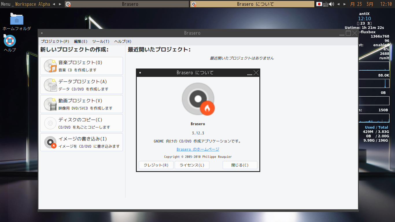
Task: Open the ツール(T) menu
Action: coord(101,41)
